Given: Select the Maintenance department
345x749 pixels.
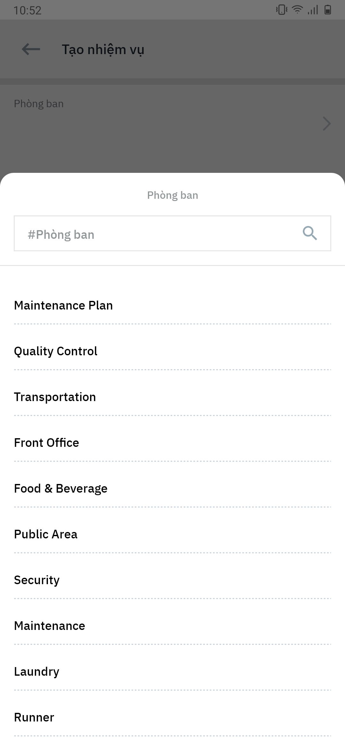Looking at the screenshot, I should click(x=50, y=626).
